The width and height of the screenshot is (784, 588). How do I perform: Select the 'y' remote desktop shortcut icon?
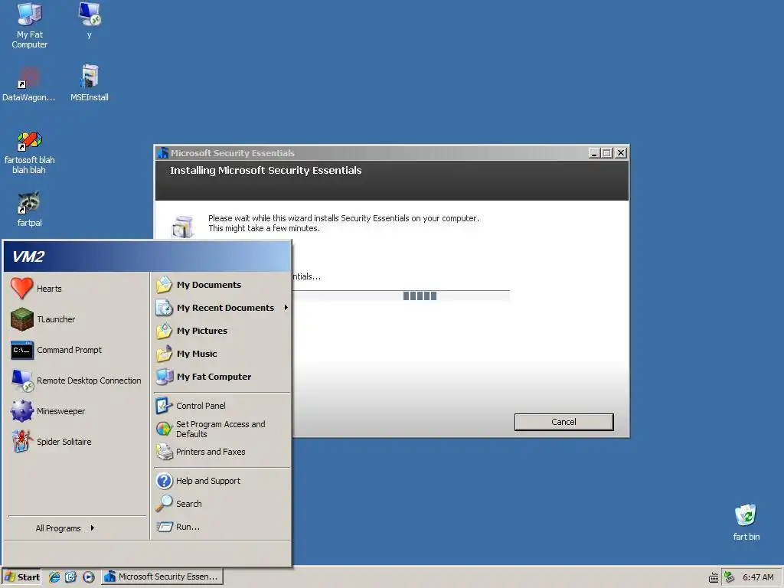90,20
